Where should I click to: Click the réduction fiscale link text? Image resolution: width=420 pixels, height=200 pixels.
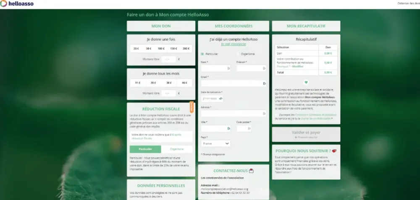142,138
